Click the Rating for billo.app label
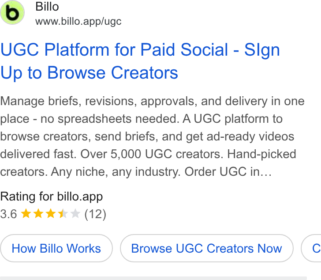This screenshot has width=321, height=280. 52,197
